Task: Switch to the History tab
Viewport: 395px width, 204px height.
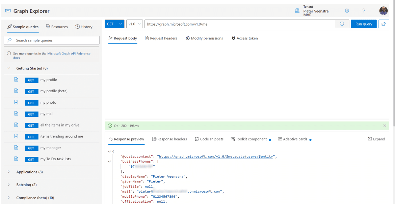Action: coord(84,27)
